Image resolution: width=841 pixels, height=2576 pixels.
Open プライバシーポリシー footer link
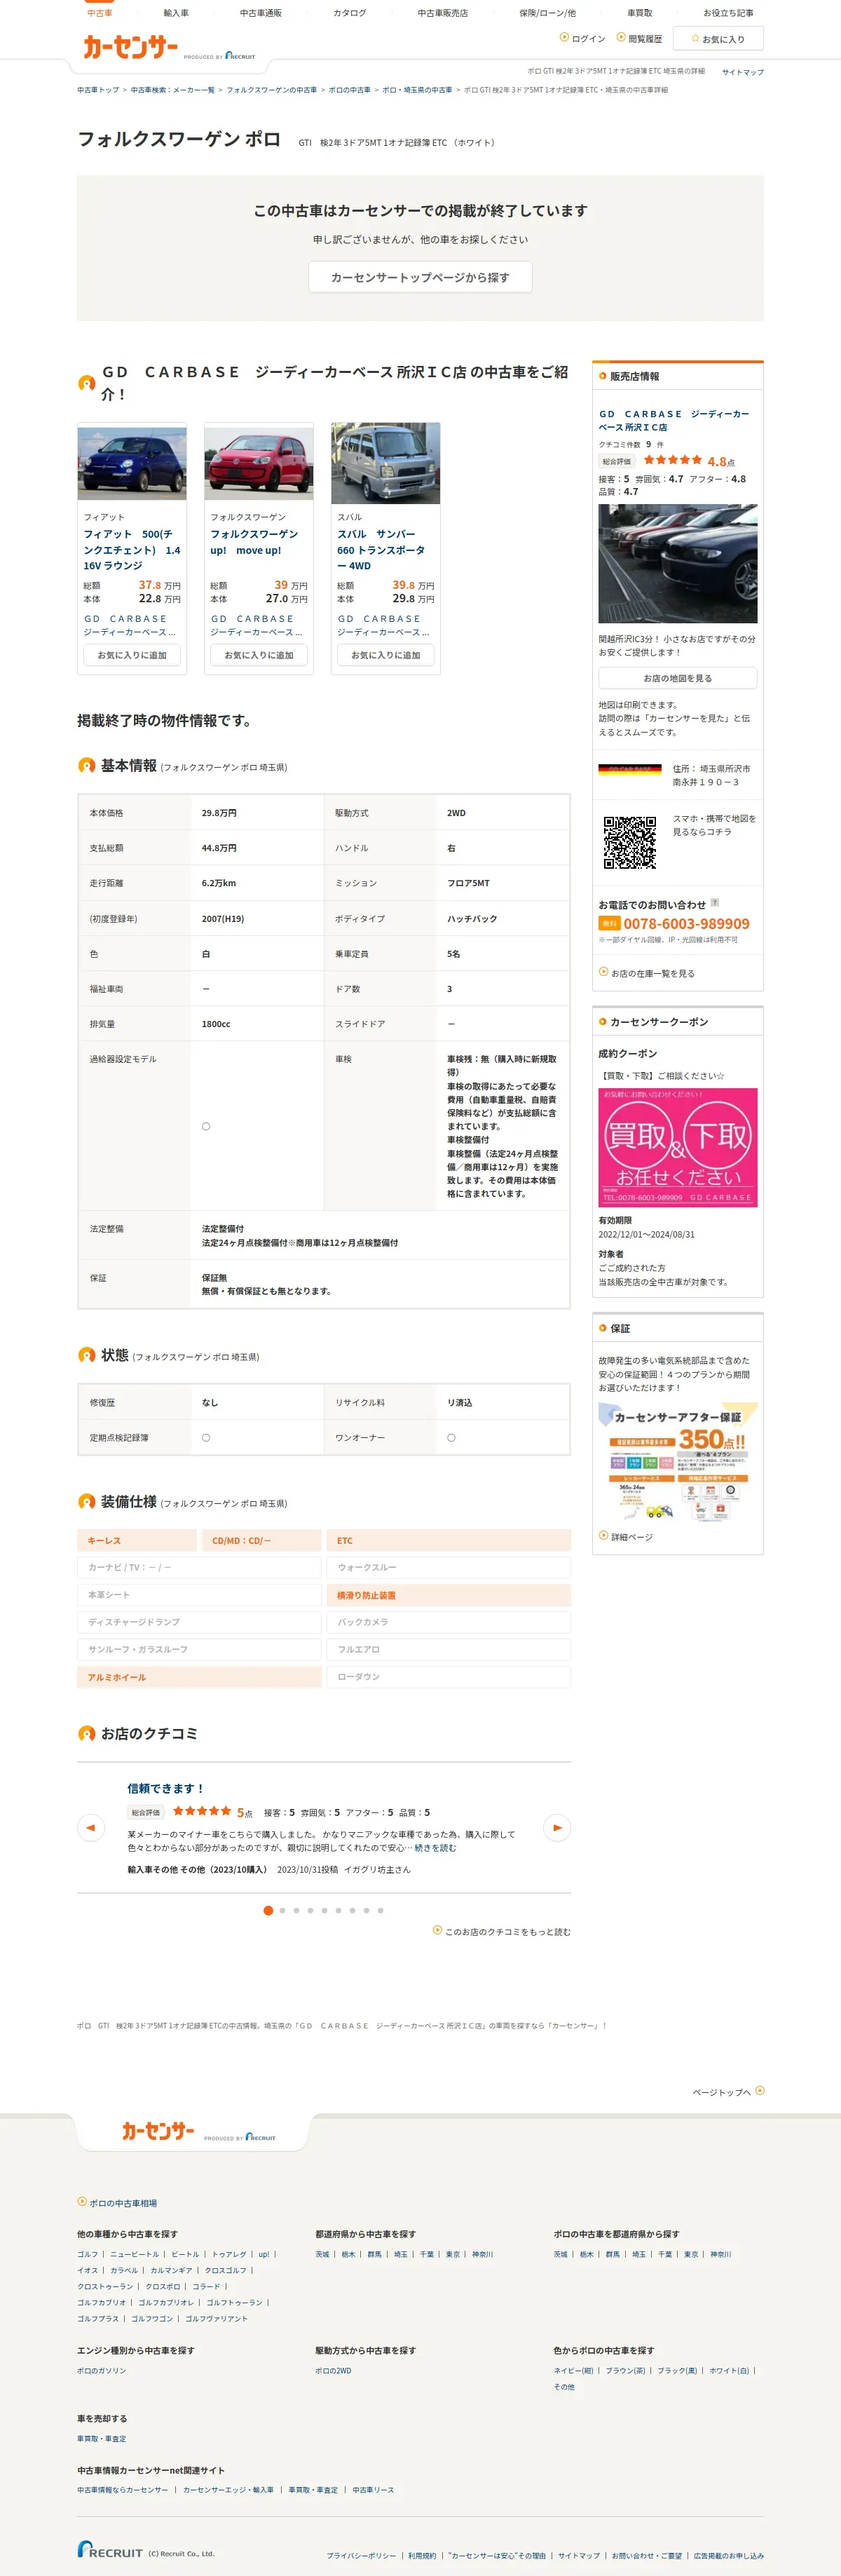click(x=361, y=2555)
